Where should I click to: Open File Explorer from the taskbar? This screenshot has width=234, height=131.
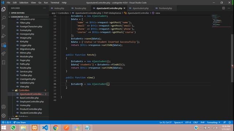tap(23, 128)
